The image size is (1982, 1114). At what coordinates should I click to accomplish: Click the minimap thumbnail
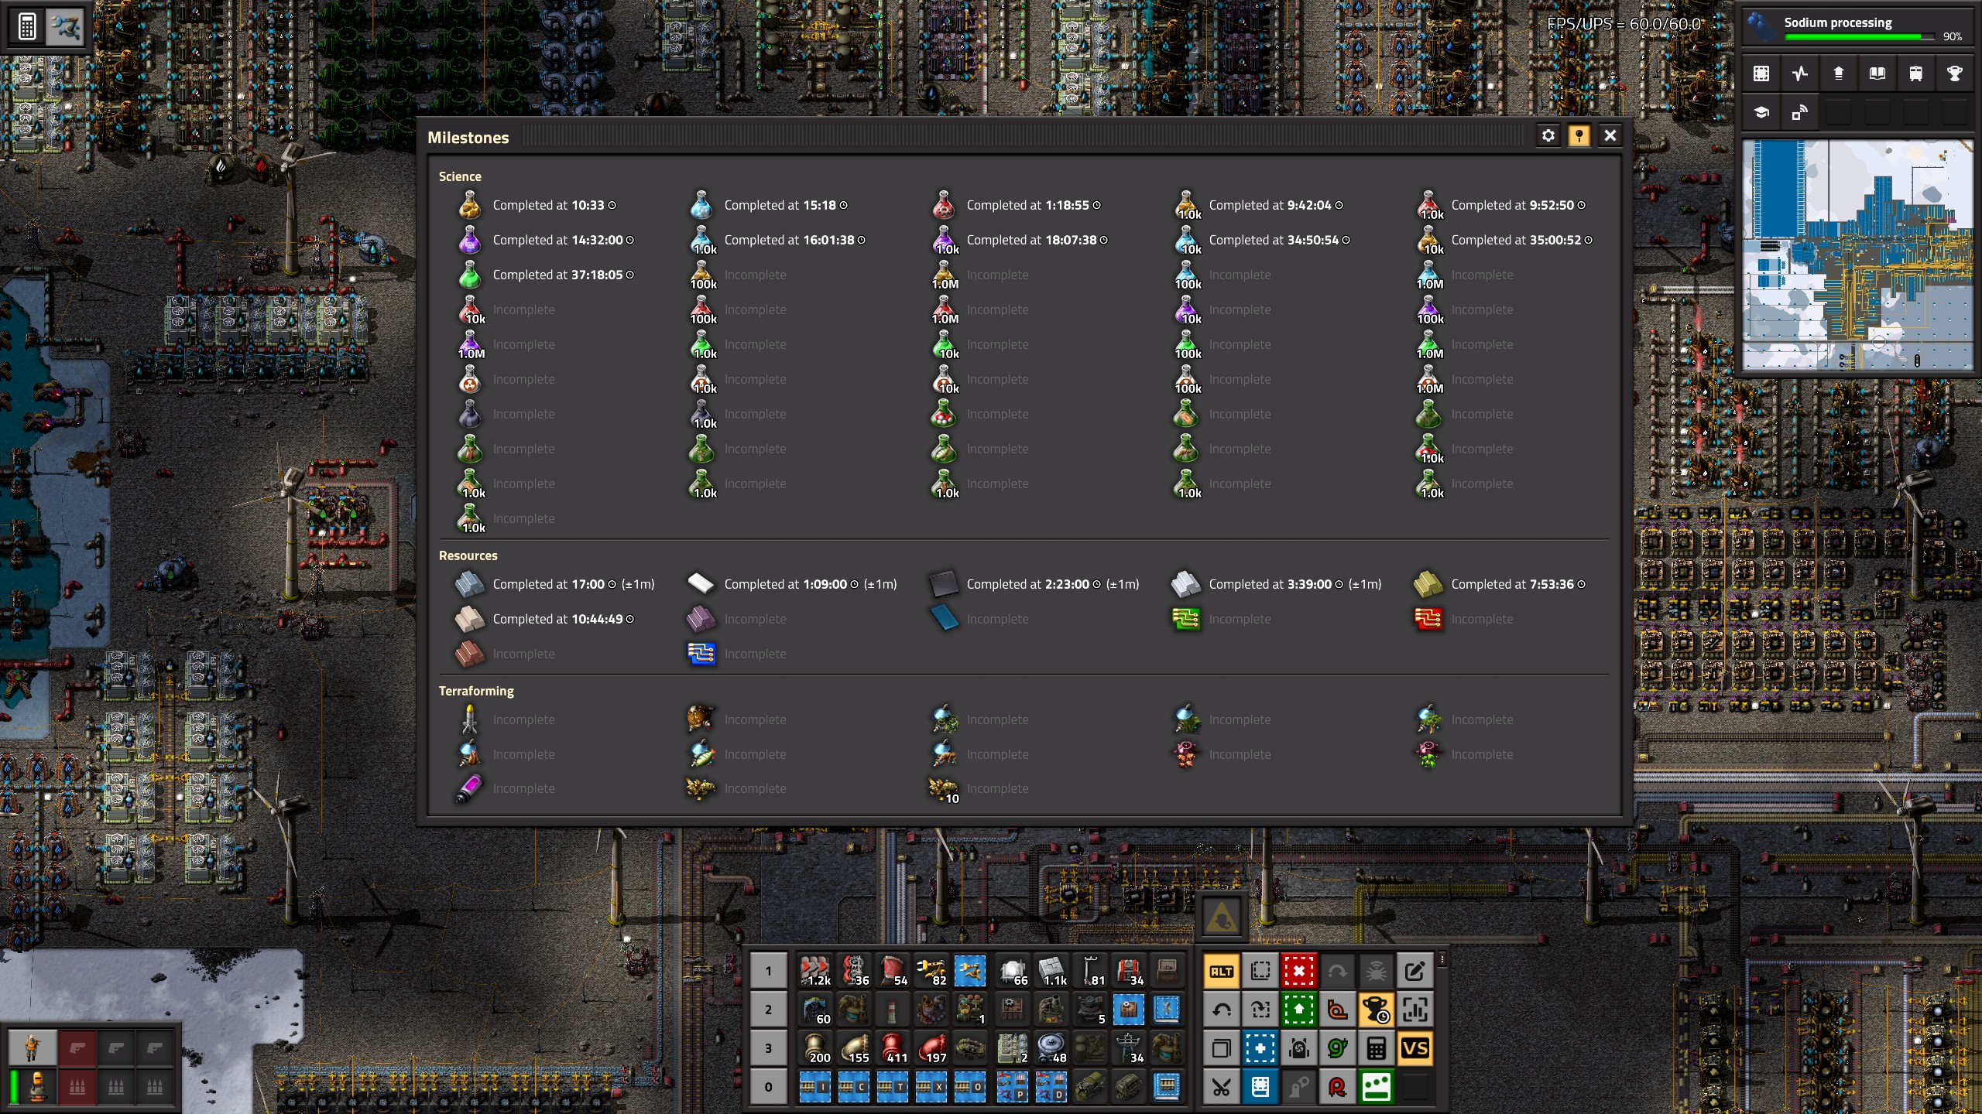pyautogui.click(x=1857, y=255)
